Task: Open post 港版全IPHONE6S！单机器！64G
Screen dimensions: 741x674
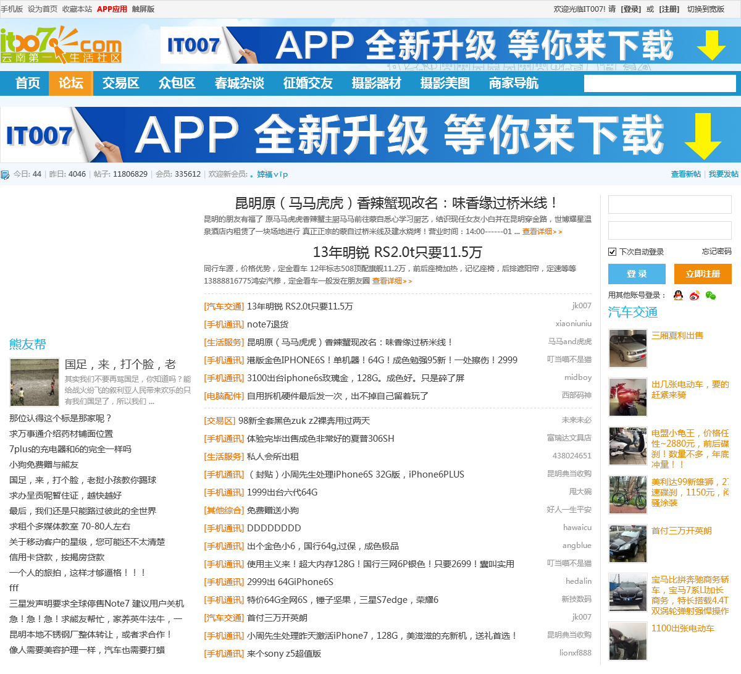Action: point(382,360)
